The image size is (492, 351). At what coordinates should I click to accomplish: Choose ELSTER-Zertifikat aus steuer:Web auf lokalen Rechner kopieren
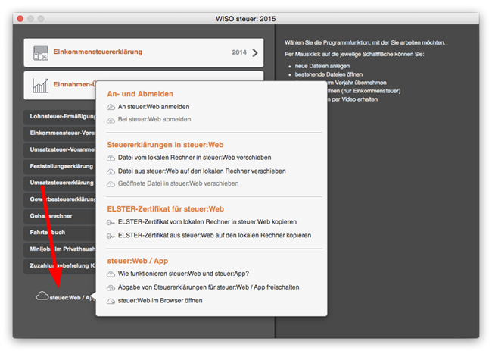[x=215, y=235]
